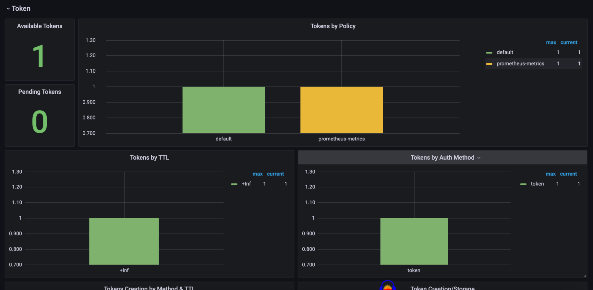Image resolution: width=593 pixels, height=290 pixels.
Task: Sort Tokens by Policy legend by current
Action: pos(568,42)
